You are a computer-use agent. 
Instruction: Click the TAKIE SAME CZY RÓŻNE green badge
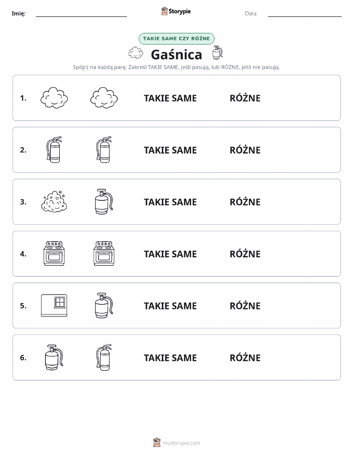pos(176,38)
